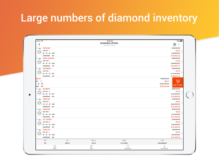
Task: Click the battery indicator in status bar
Action: (x=181, y=41)
